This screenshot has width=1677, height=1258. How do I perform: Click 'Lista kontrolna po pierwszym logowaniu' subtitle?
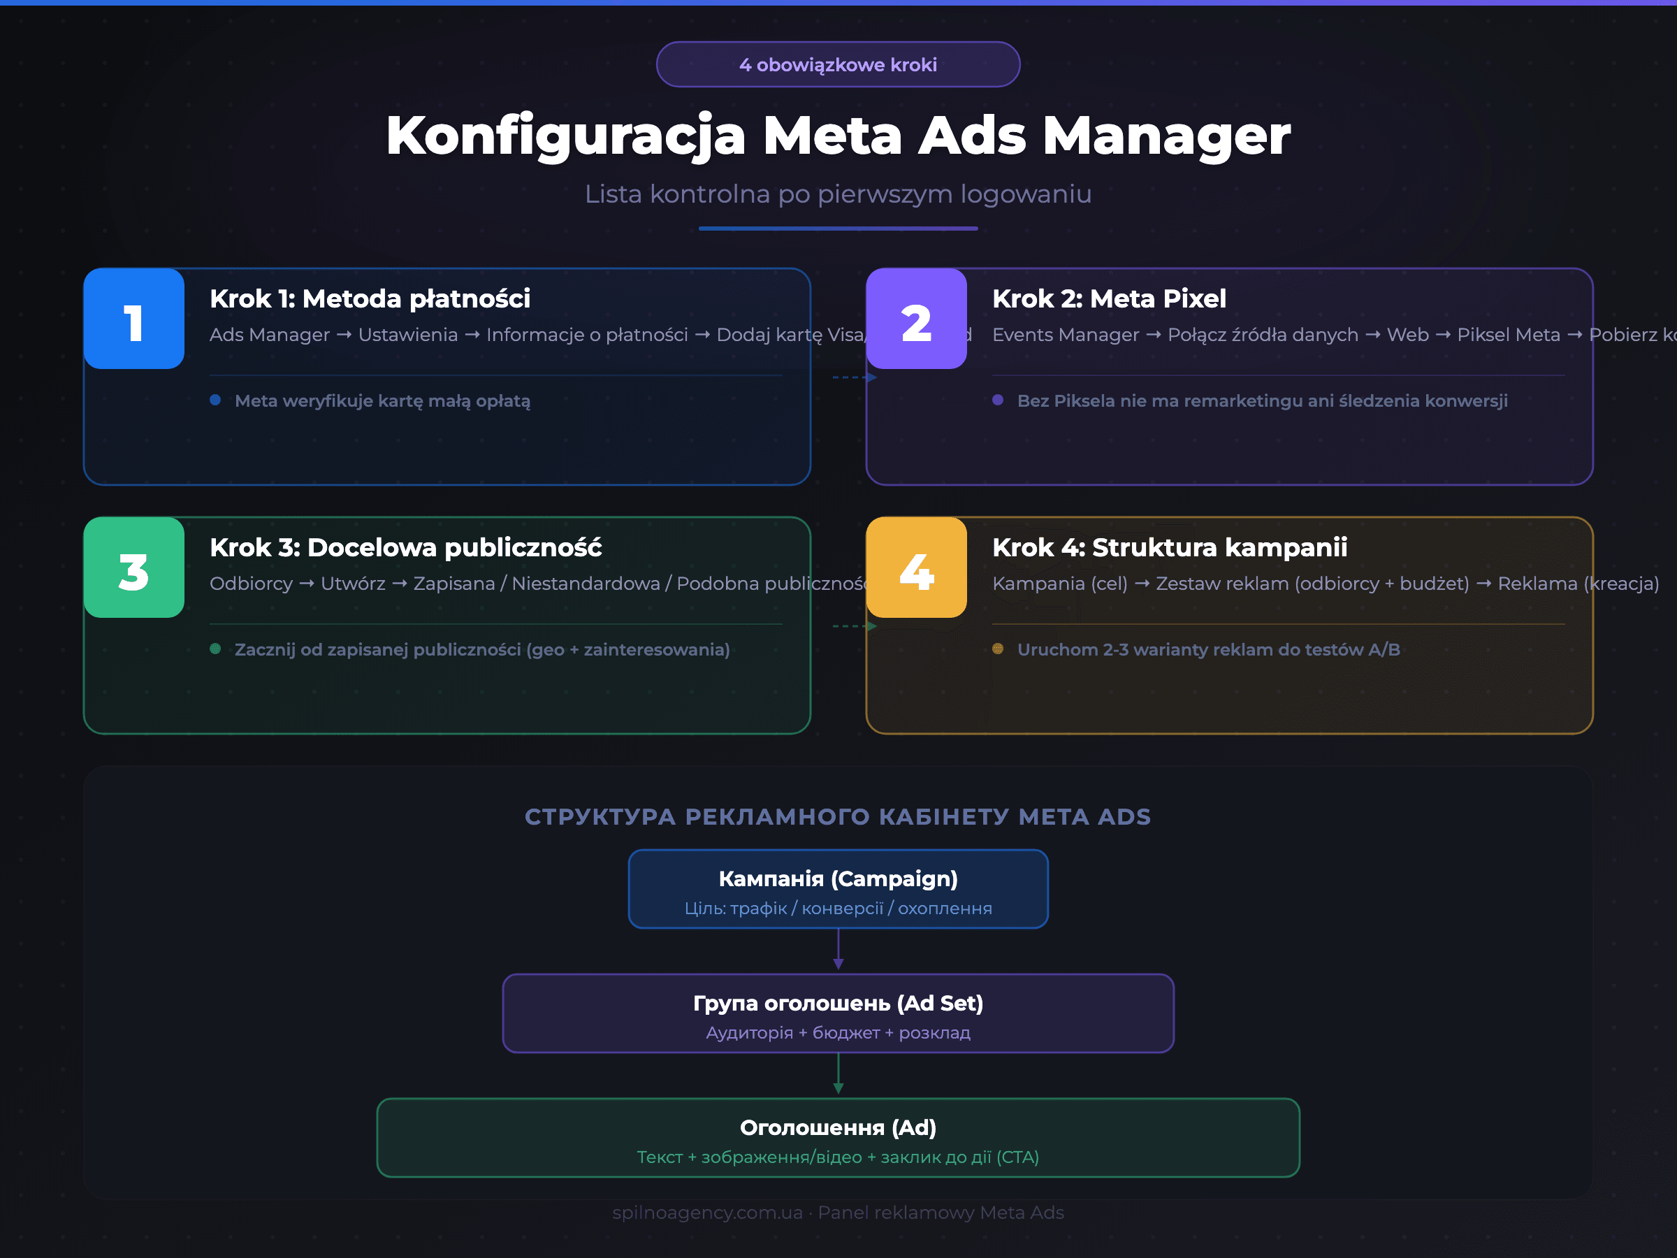pyautogui.click(x=838, y=194)
